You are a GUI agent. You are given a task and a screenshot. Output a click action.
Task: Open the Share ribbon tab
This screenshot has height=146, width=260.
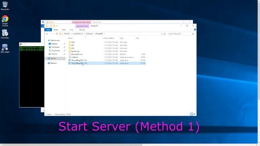64,30
